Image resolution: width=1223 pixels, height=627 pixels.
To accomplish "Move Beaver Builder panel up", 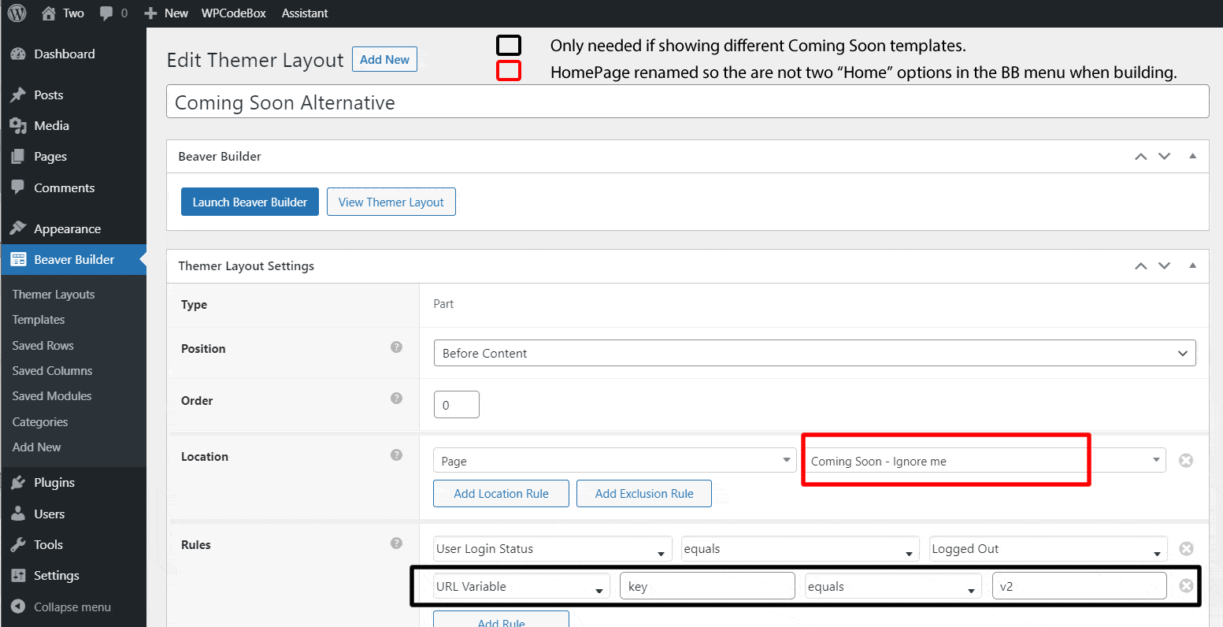I will (1141, 156).
